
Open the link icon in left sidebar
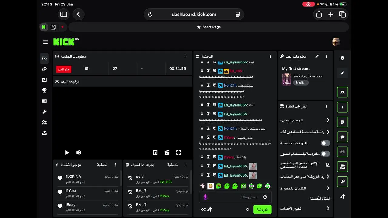click(45, 69)
